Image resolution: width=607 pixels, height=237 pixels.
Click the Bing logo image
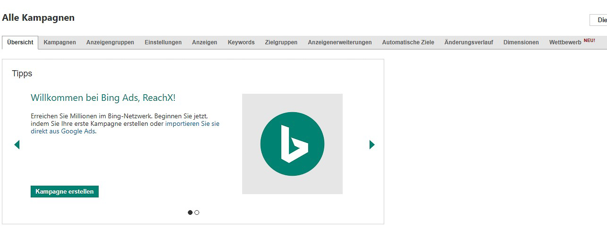coord(292,144)
